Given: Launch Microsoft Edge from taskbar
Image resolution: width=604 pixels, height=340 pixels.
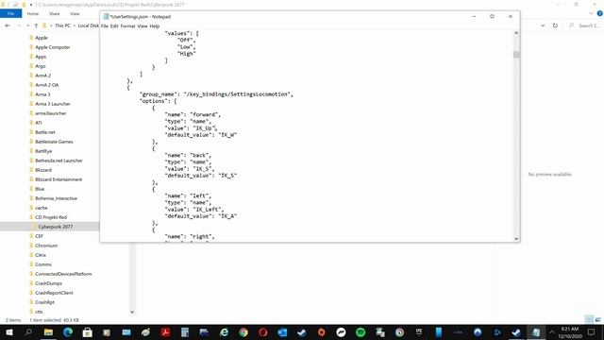Looking at the screenshot, I should [68, 332].
